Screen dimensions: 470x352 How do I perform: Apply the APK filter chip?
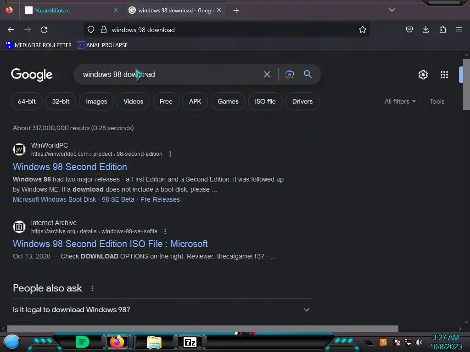pyautogui.click(x=195, y=101)
